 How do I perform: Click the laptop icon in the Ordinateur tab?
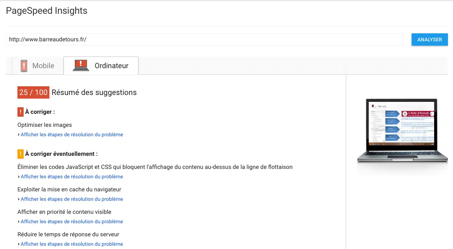pyautogui.click(x=81, y=66)
